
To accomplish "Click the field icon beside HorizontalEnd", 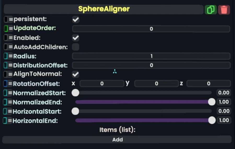I will 5,121.
